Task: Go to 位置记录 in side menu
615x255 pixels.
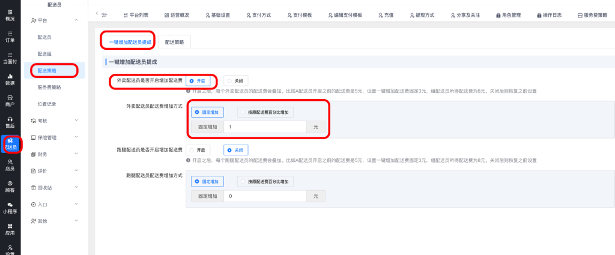Action: [x=47, y=104]
